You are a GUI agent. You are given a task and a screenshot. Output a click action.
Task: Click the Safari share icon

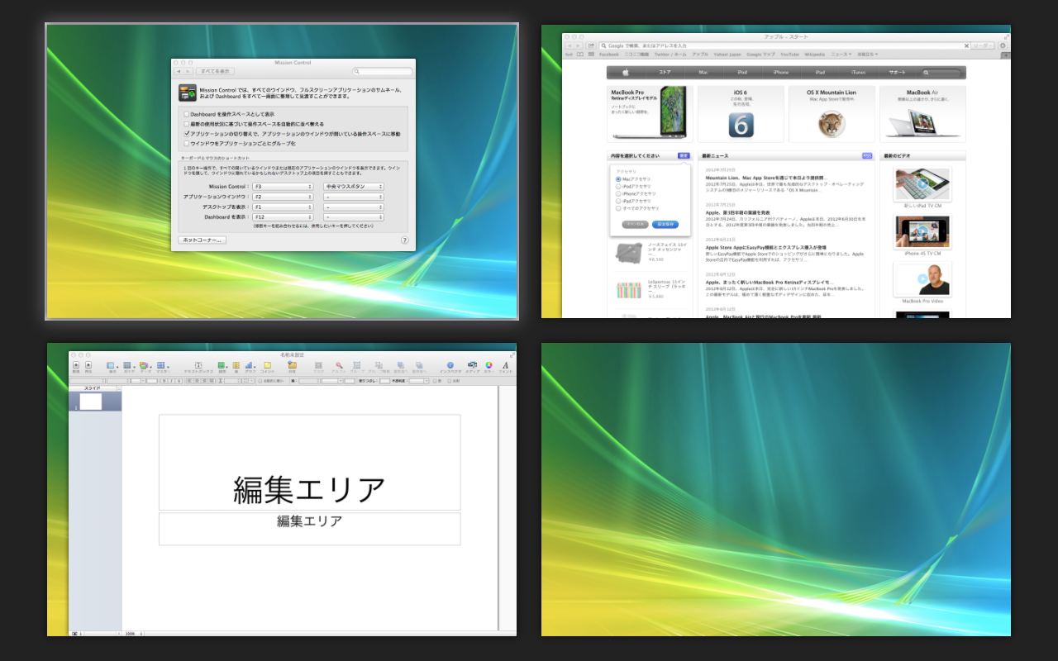coord(591,45)
